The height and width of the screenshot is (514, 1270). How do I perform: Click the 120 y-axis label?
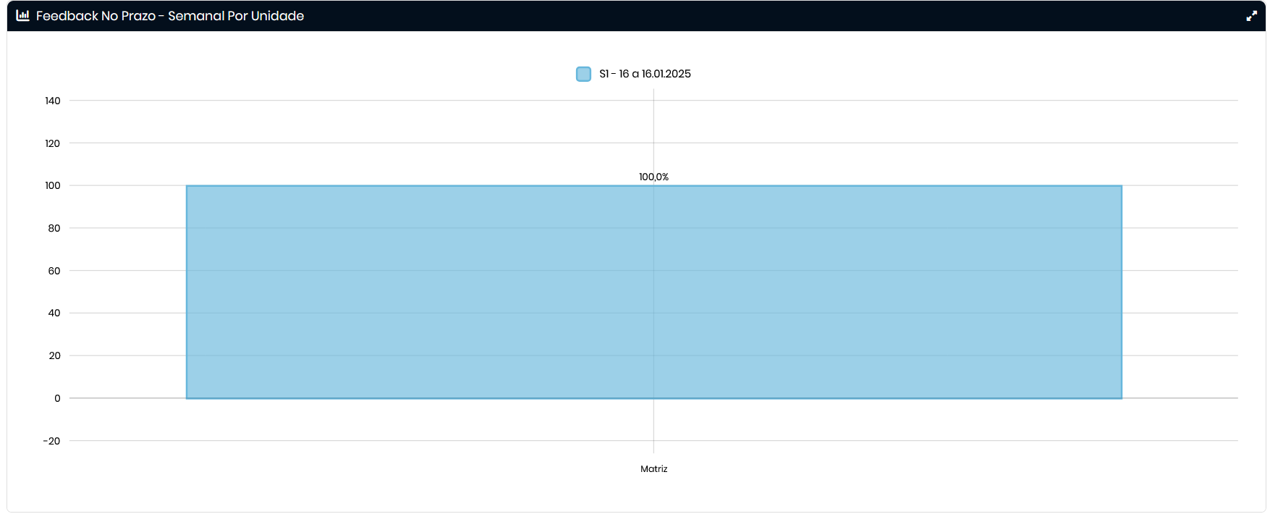pos(53,143)
